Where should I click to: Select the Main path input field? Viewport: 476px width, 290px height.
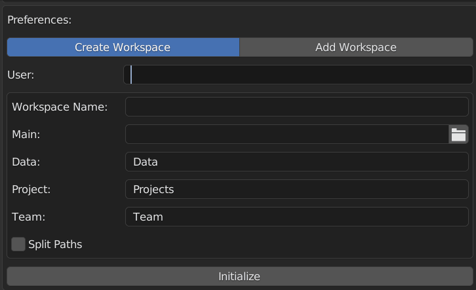[x=287, y=135]
